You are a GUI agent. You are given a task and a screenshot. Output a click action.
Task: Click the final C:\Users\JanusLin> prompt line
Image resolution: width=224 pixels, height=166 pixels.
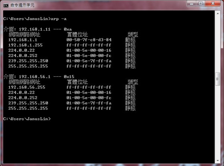[x=26, y=119]
